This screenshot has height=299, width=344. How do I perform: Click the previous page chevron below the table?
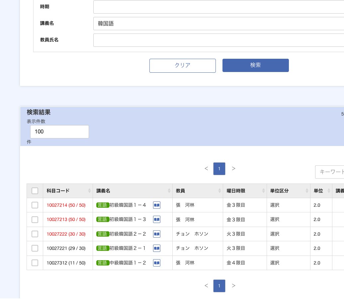[x=206, y=286]
